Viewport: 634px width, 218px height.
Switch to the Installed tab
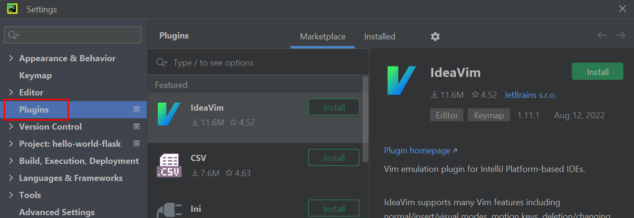379,37
